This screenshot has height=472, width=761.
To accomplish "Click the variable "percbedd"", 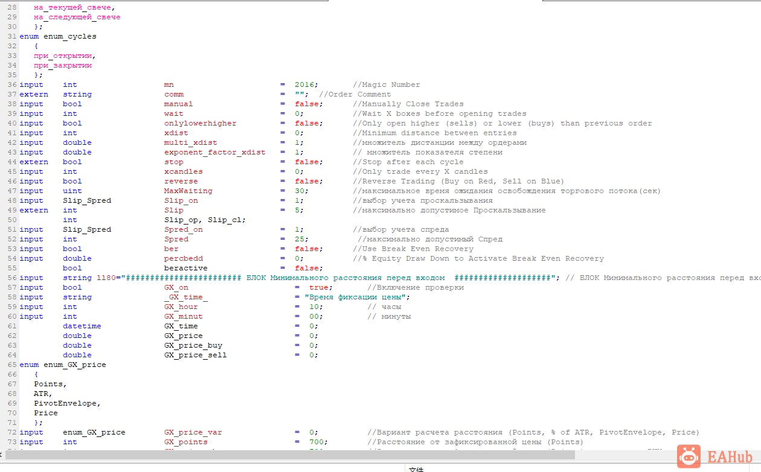I will pos(184,258).
